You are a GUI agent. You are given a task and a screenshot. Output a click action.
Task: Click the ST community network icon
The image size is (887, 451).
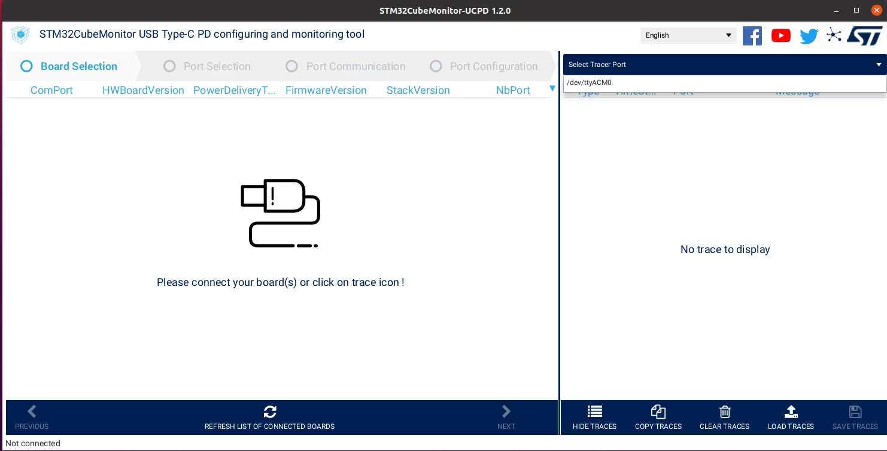pos(834,35)
